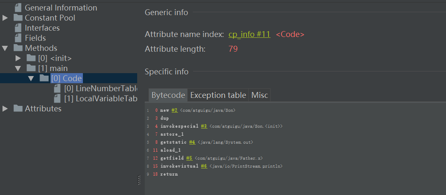Click the <com/atguigu/java/Son> class reference text
The height and width of the screenshot is (195, 446).
click(x=207, y=110)
